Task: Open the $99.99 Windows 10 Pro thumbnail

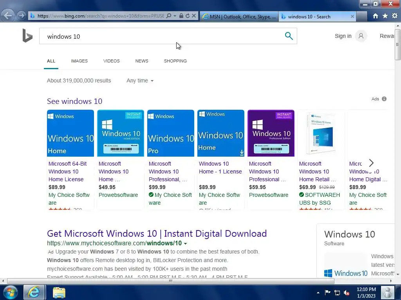Action: pyautogui.click(x=171, y=133)
